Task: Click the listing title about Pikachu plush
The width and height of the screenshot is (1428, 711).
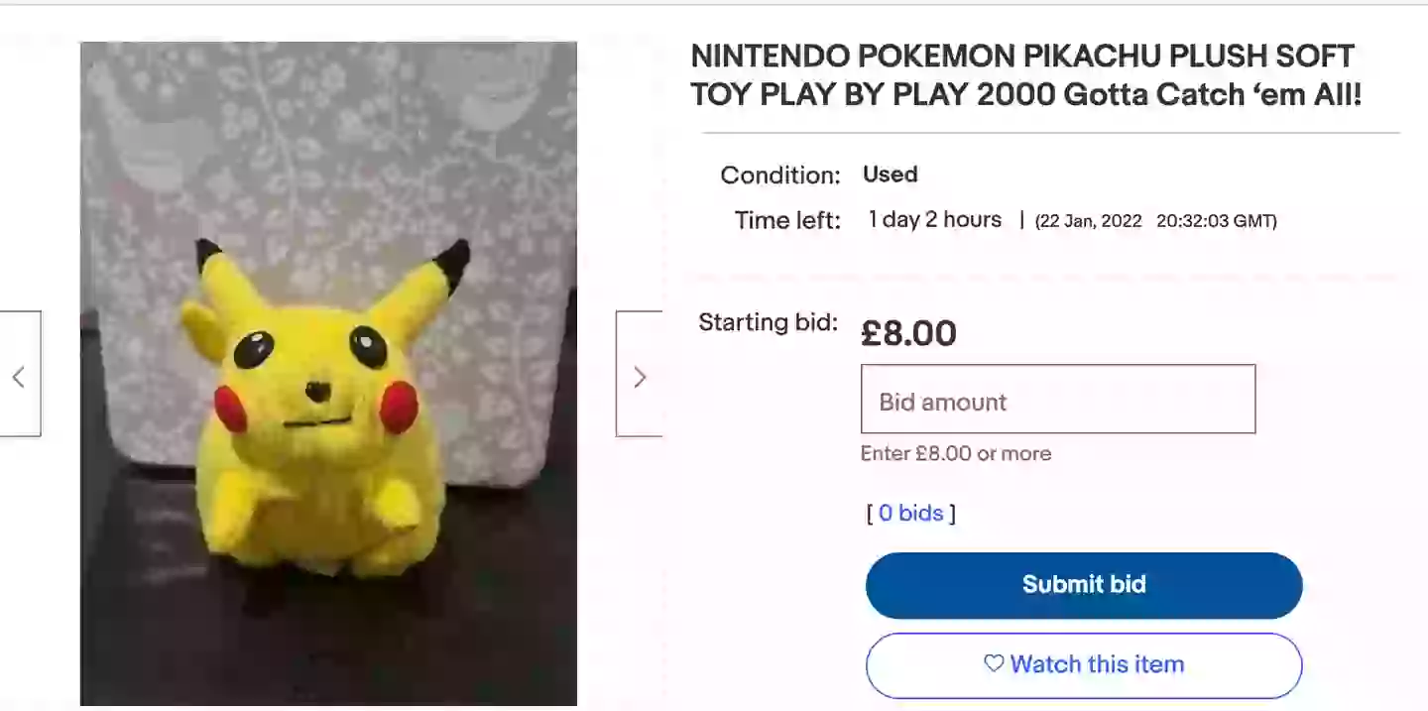Action: click(x=1025, y=74)
